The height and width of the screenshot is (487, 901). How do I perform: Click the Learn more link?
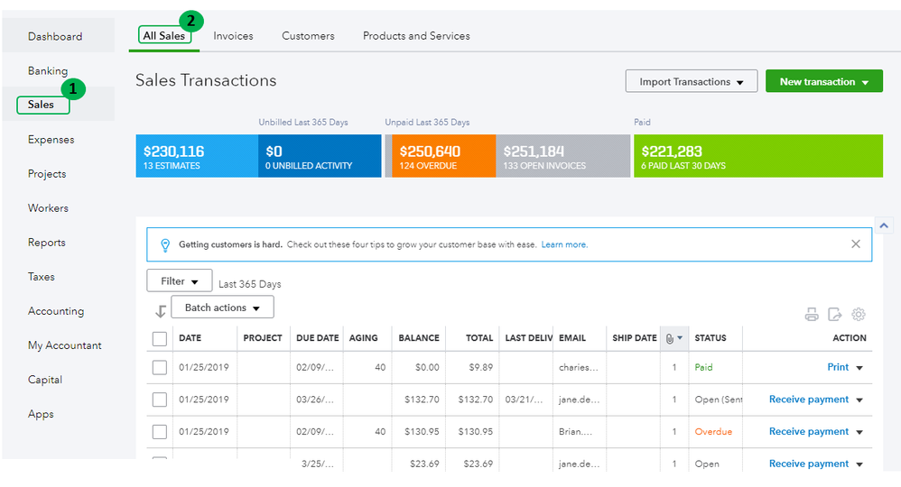[564, 244]
